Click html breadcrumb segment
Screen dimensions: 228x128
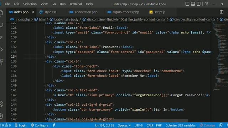pos(40,20)
